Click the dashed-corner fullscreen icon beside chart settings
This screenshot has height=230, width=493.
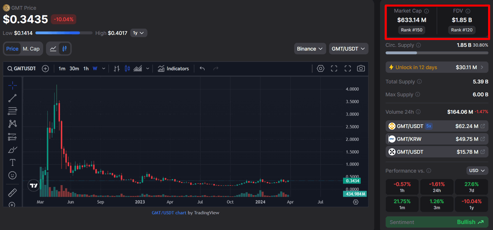point(334,69)
